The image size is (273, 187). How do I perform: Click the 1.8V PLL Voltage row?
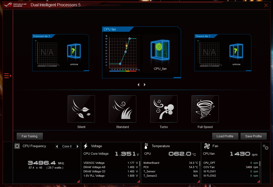[x=111, y=176]
